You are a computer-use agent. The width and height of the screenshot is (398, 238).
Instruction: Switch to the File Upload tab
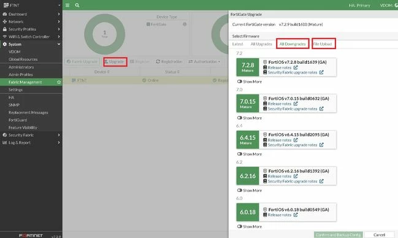click(323, 44)
